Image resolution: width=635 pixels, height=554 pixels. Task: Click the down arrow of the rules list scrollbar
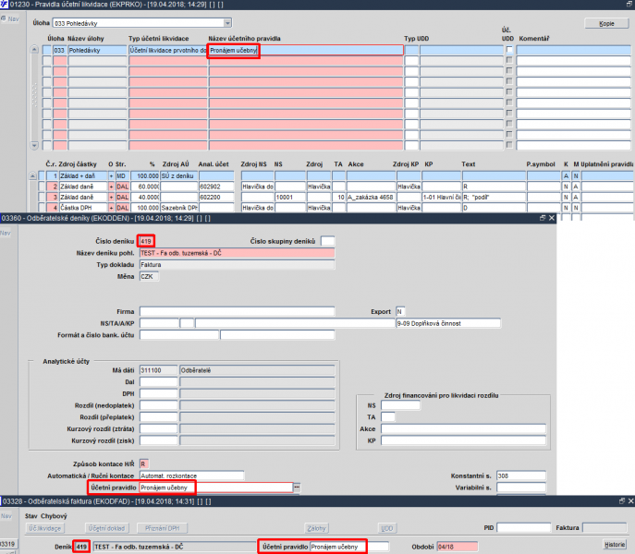34,145
